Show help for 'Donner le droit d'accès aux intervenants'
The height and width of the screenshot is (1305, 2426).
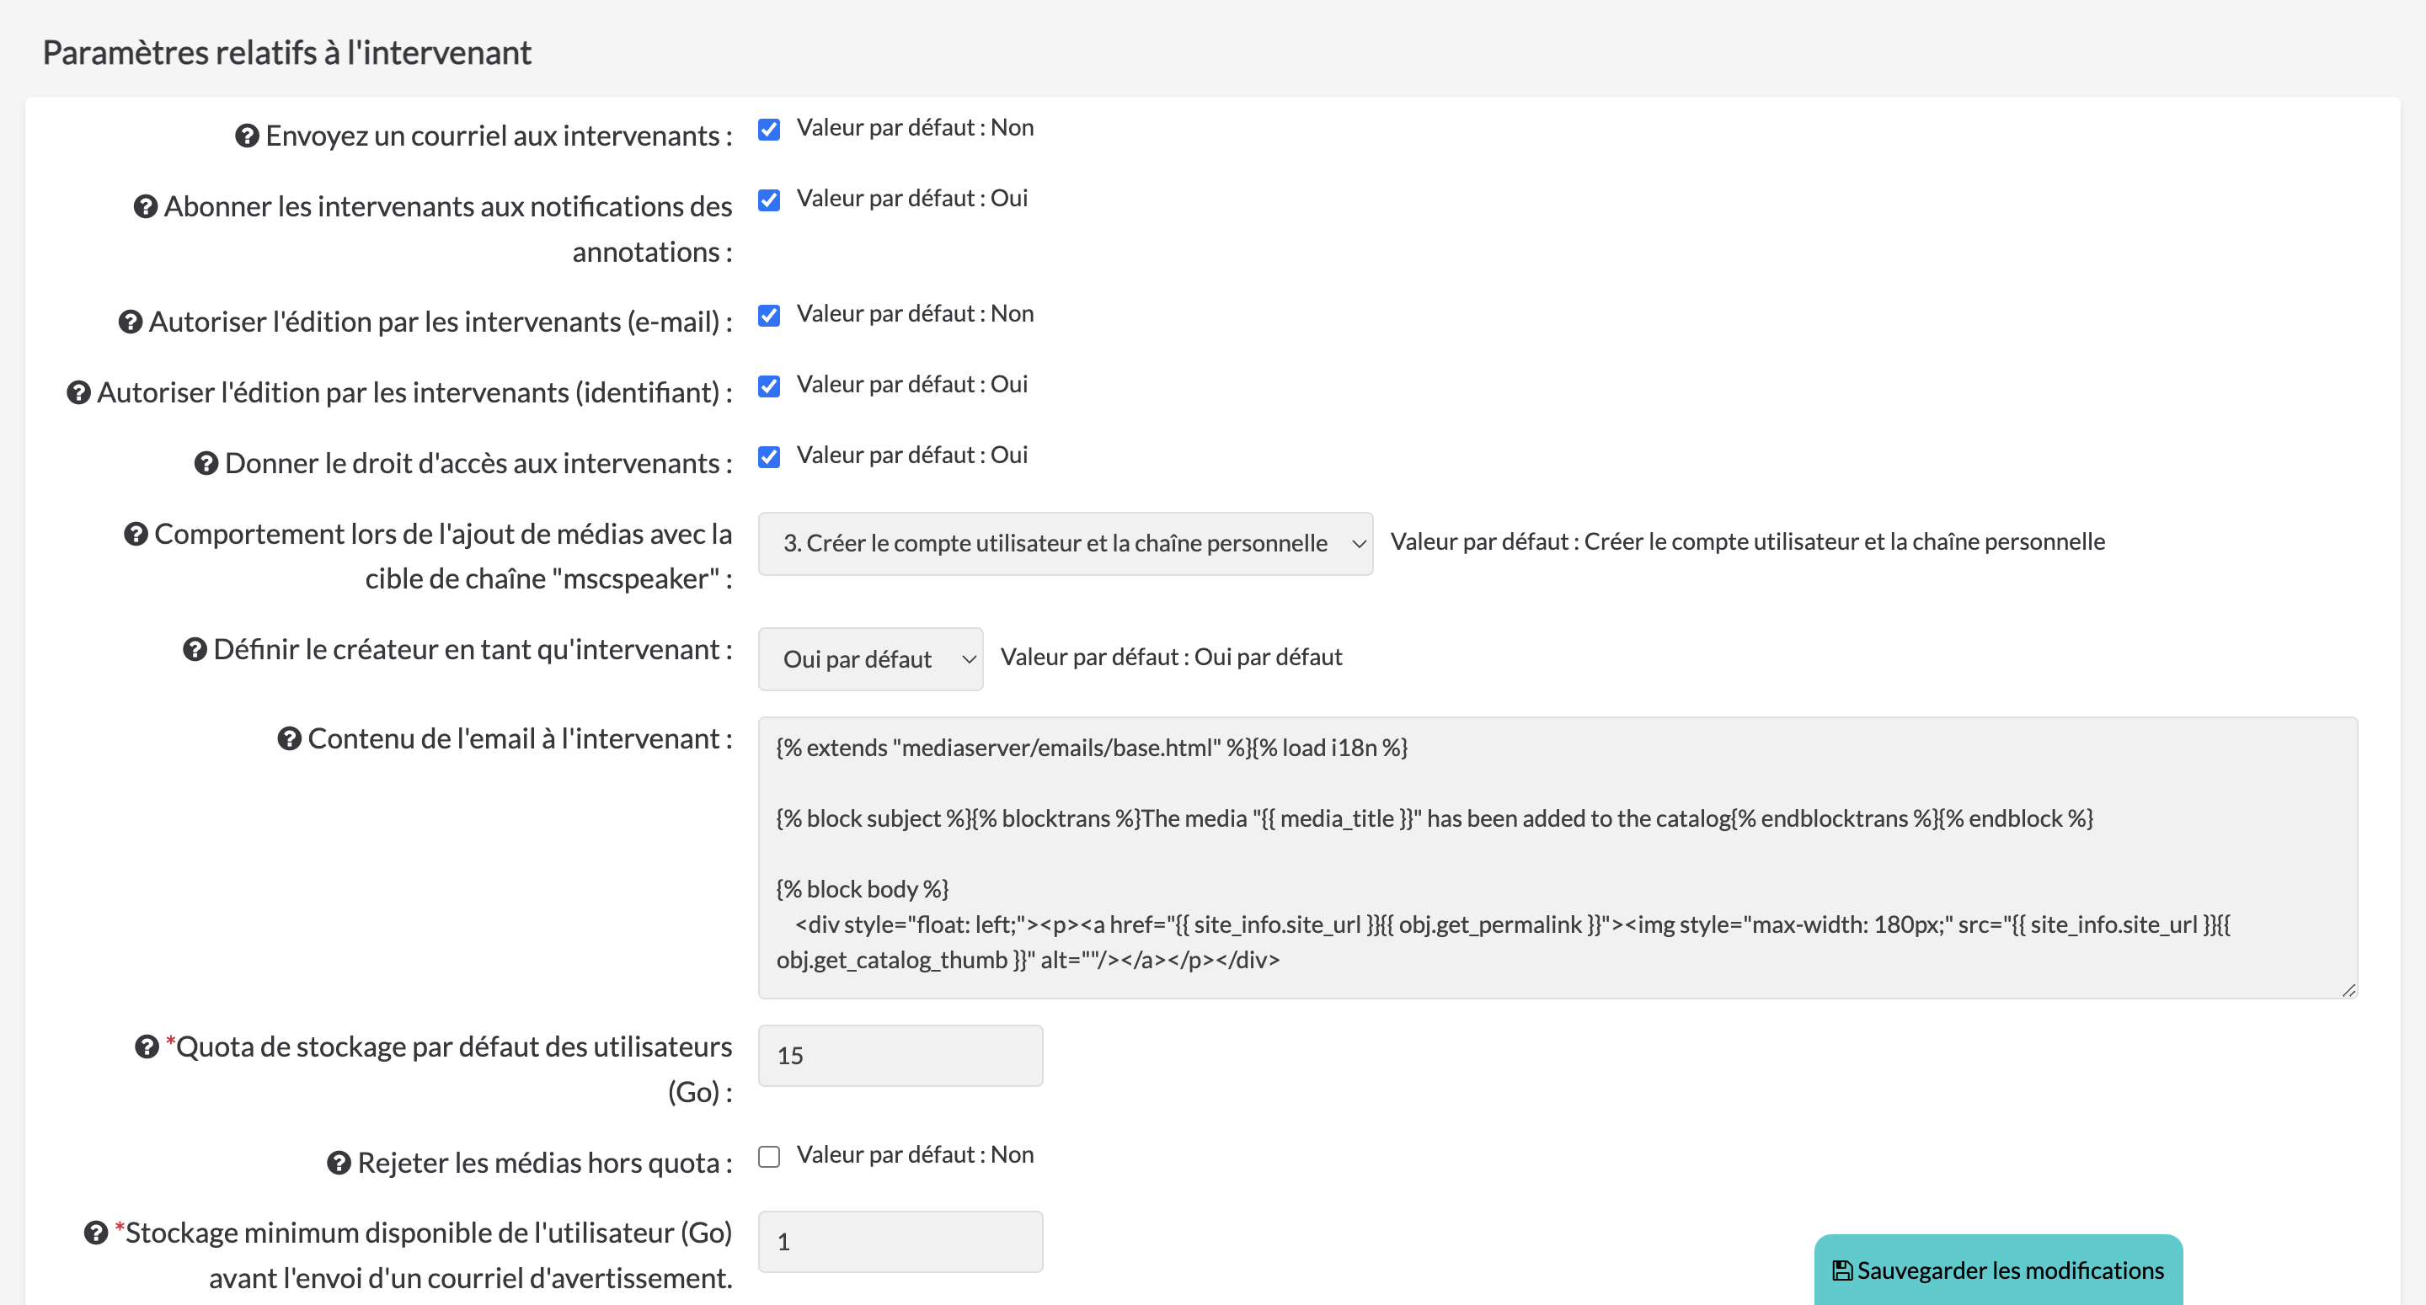[206, 463]
